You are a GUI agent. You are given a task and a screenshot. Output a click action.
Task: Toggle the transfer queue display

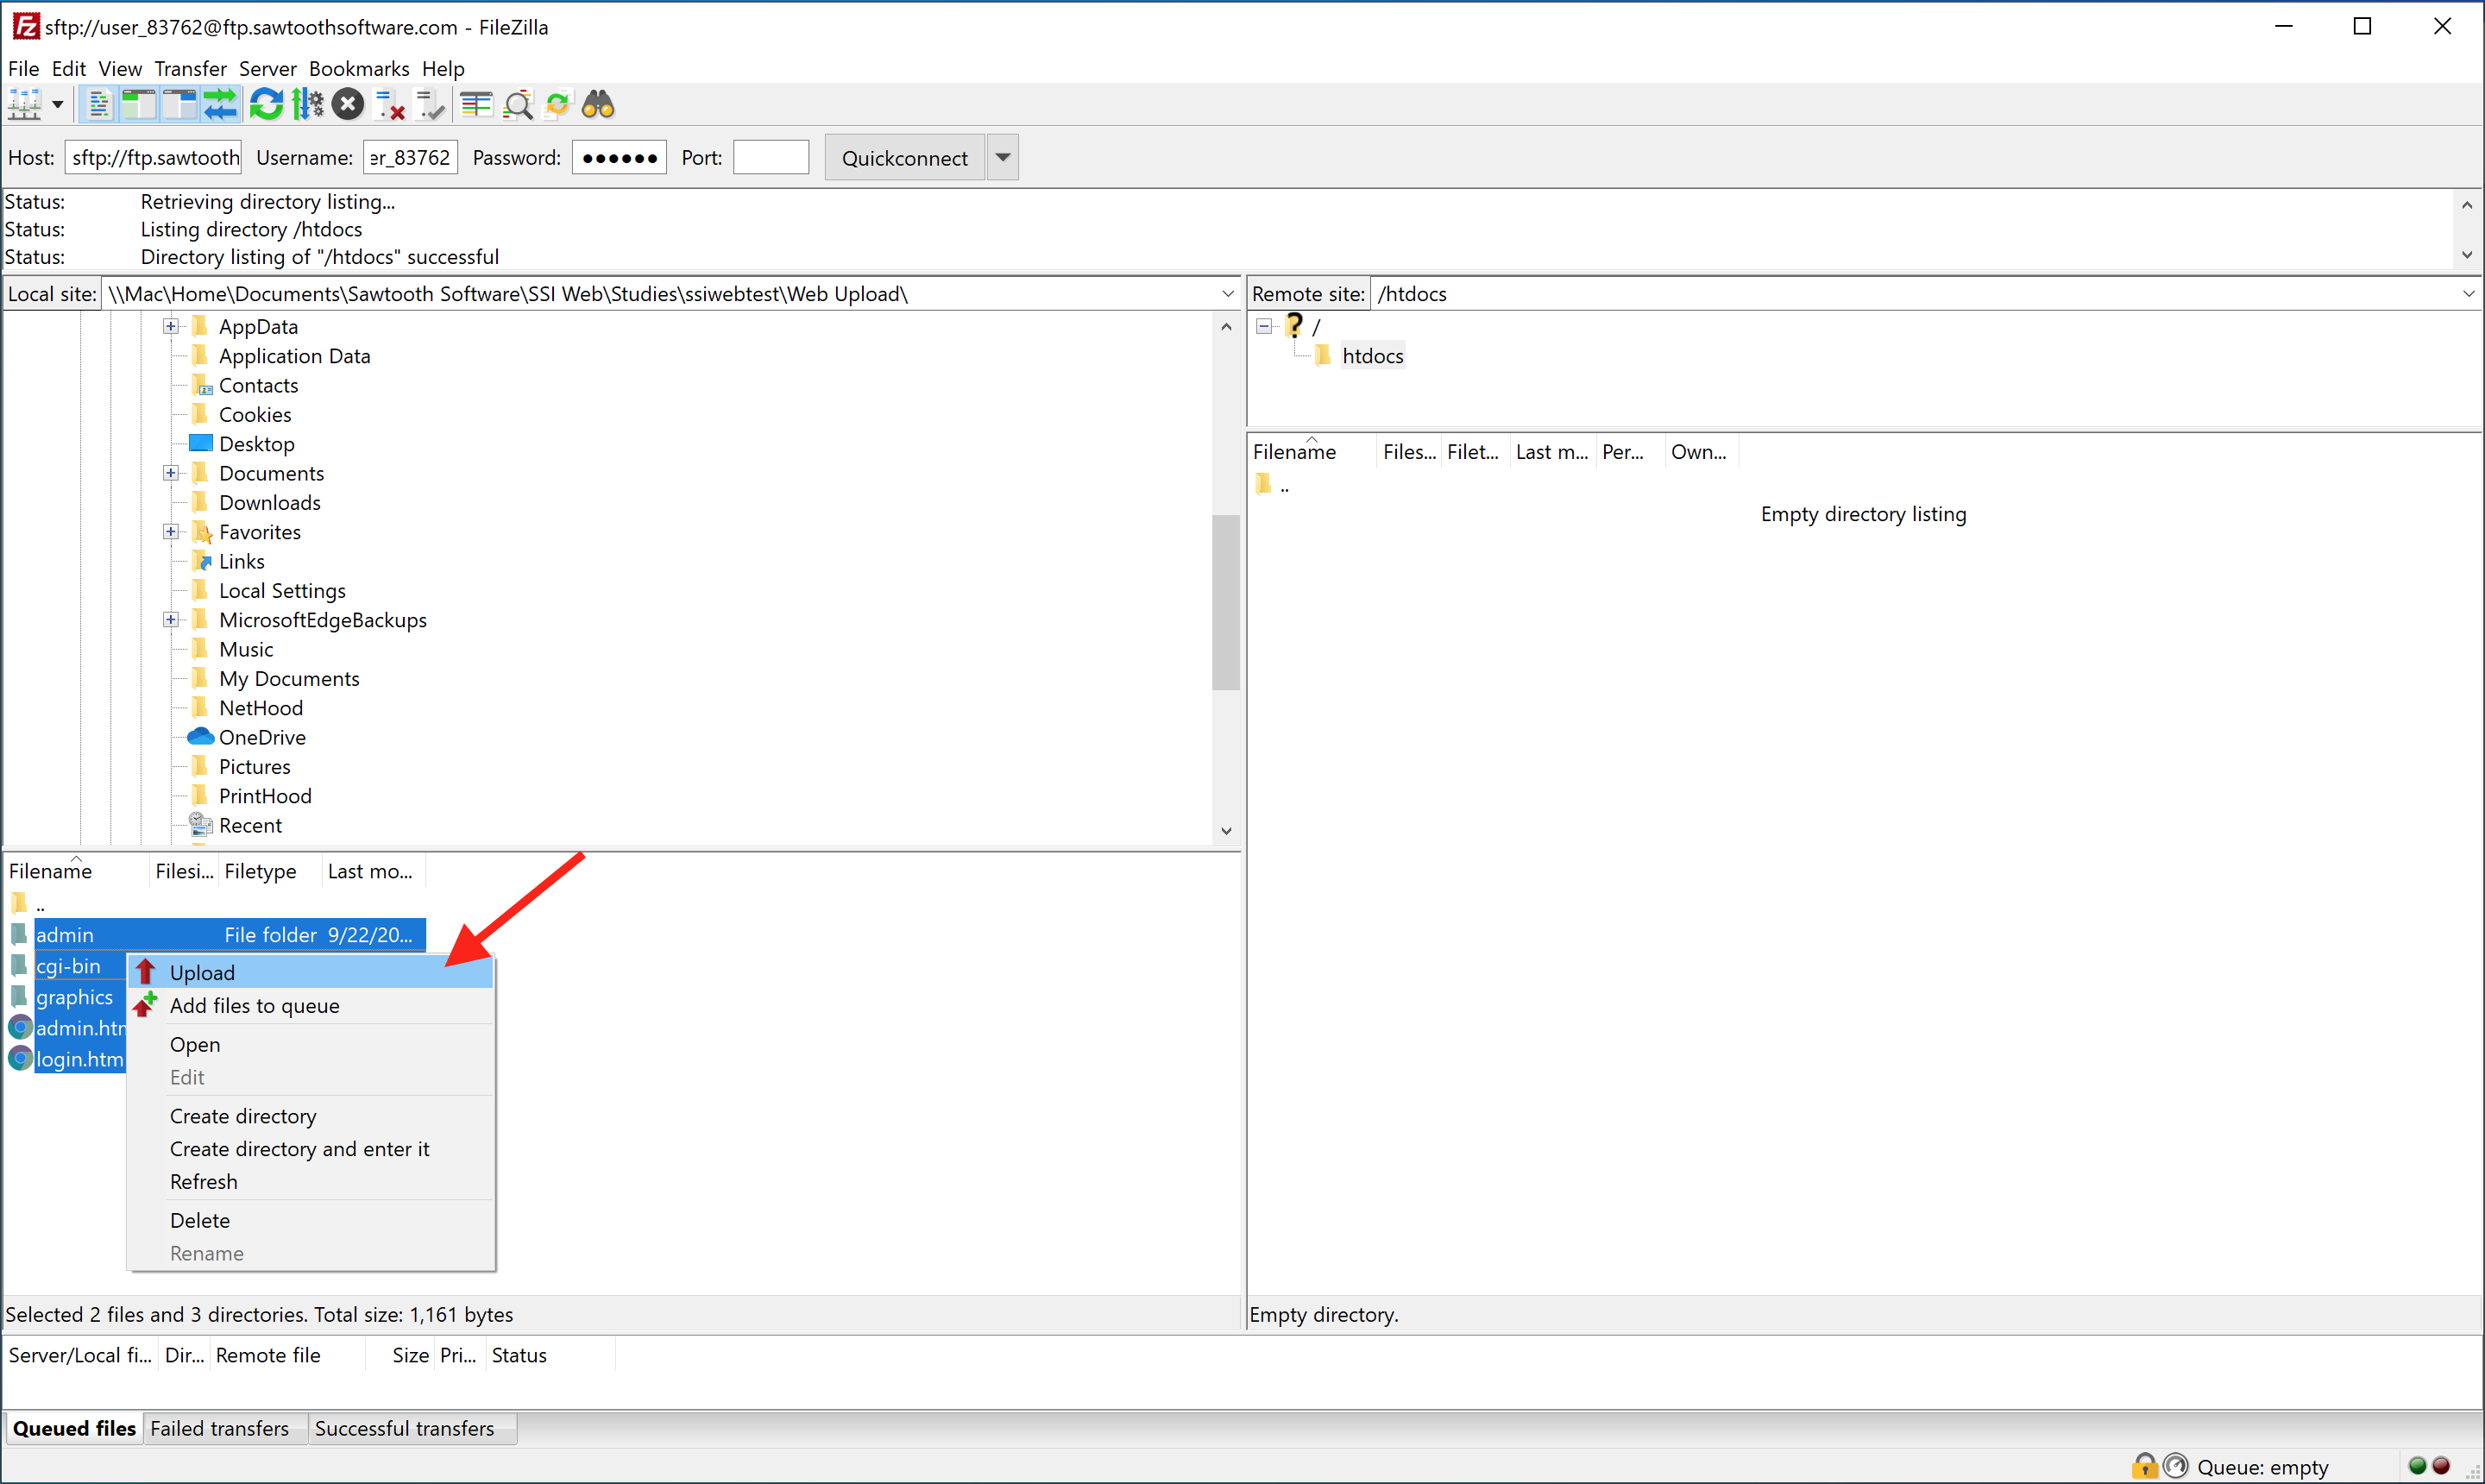click(x=220, y=105)
